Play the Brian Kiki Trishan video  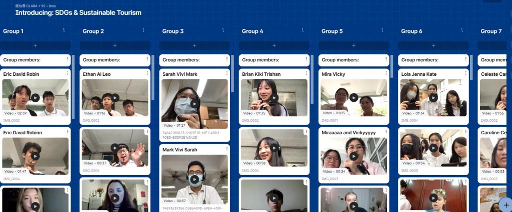[274, 98]
